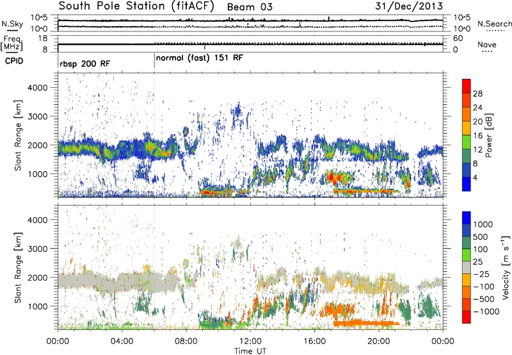512x355 pixels.
Task: Click the 'Nave' legend label
Action: [487, 44]
